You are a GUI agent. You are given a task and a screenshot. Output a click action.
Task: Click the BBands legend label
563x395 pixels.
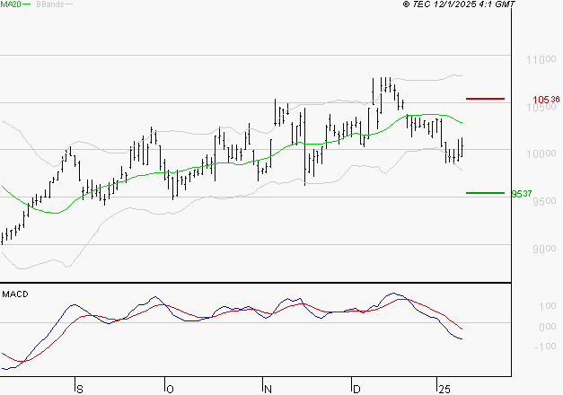pos(50,4)
